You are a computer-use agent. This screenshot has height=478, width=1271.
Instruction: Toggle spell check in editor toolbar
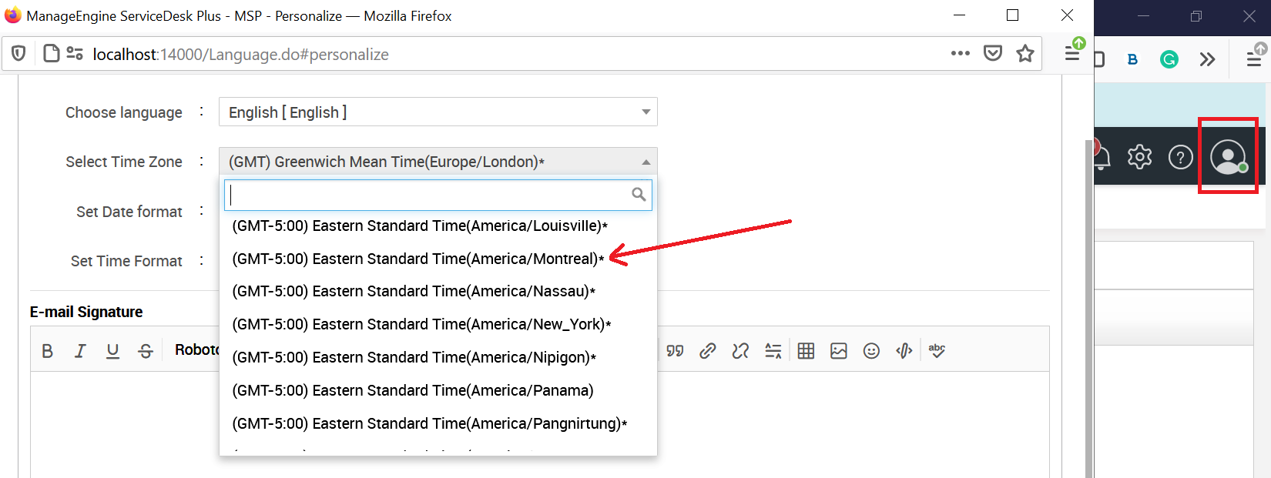[937, 351]
